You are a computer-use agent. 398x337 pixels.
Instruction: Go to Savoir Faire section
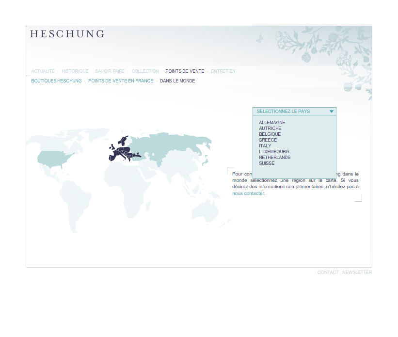pyautogui.click(x=110, y=71)
